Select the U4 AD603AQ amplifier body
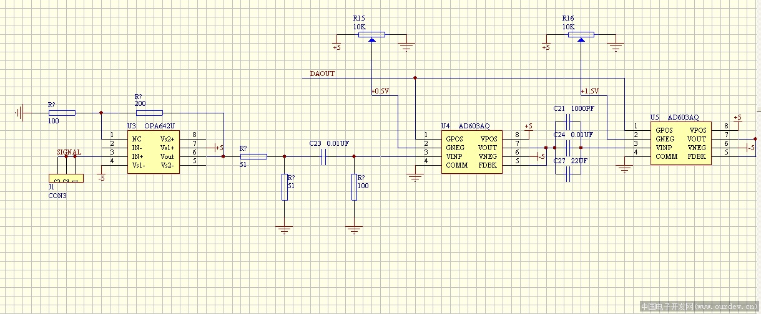Image resolution: width=761 pixels, height=314 pixels. pyautogui.click(x=471, y=151)
